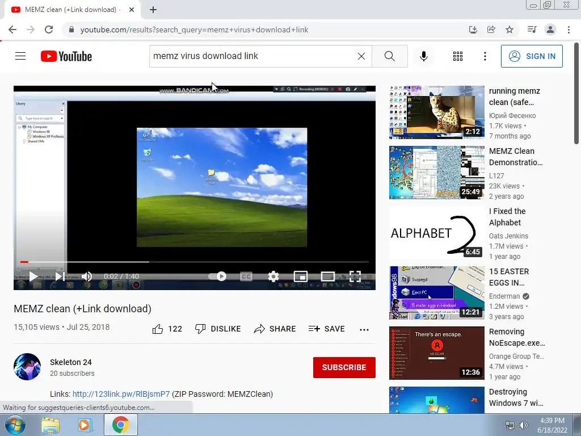Viewport: 581px width, 436px height.
Task: Open Destroying Windows 7 video title
Action: [x=516, y=397]
